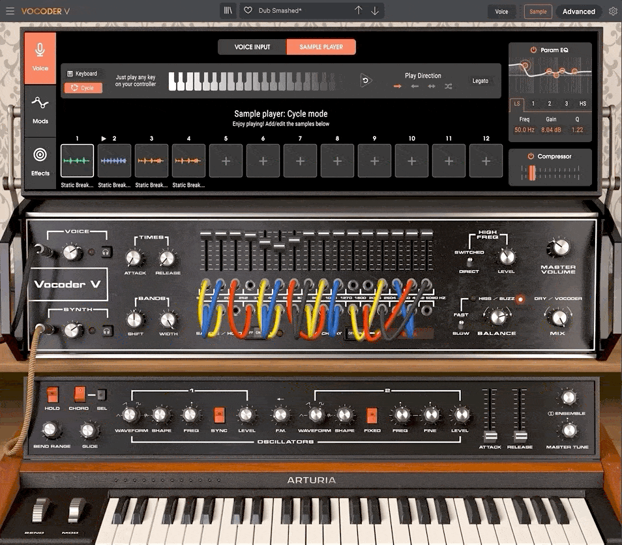
Task: Click the EQ Gain value 8.04 dB
Action: 551,130
